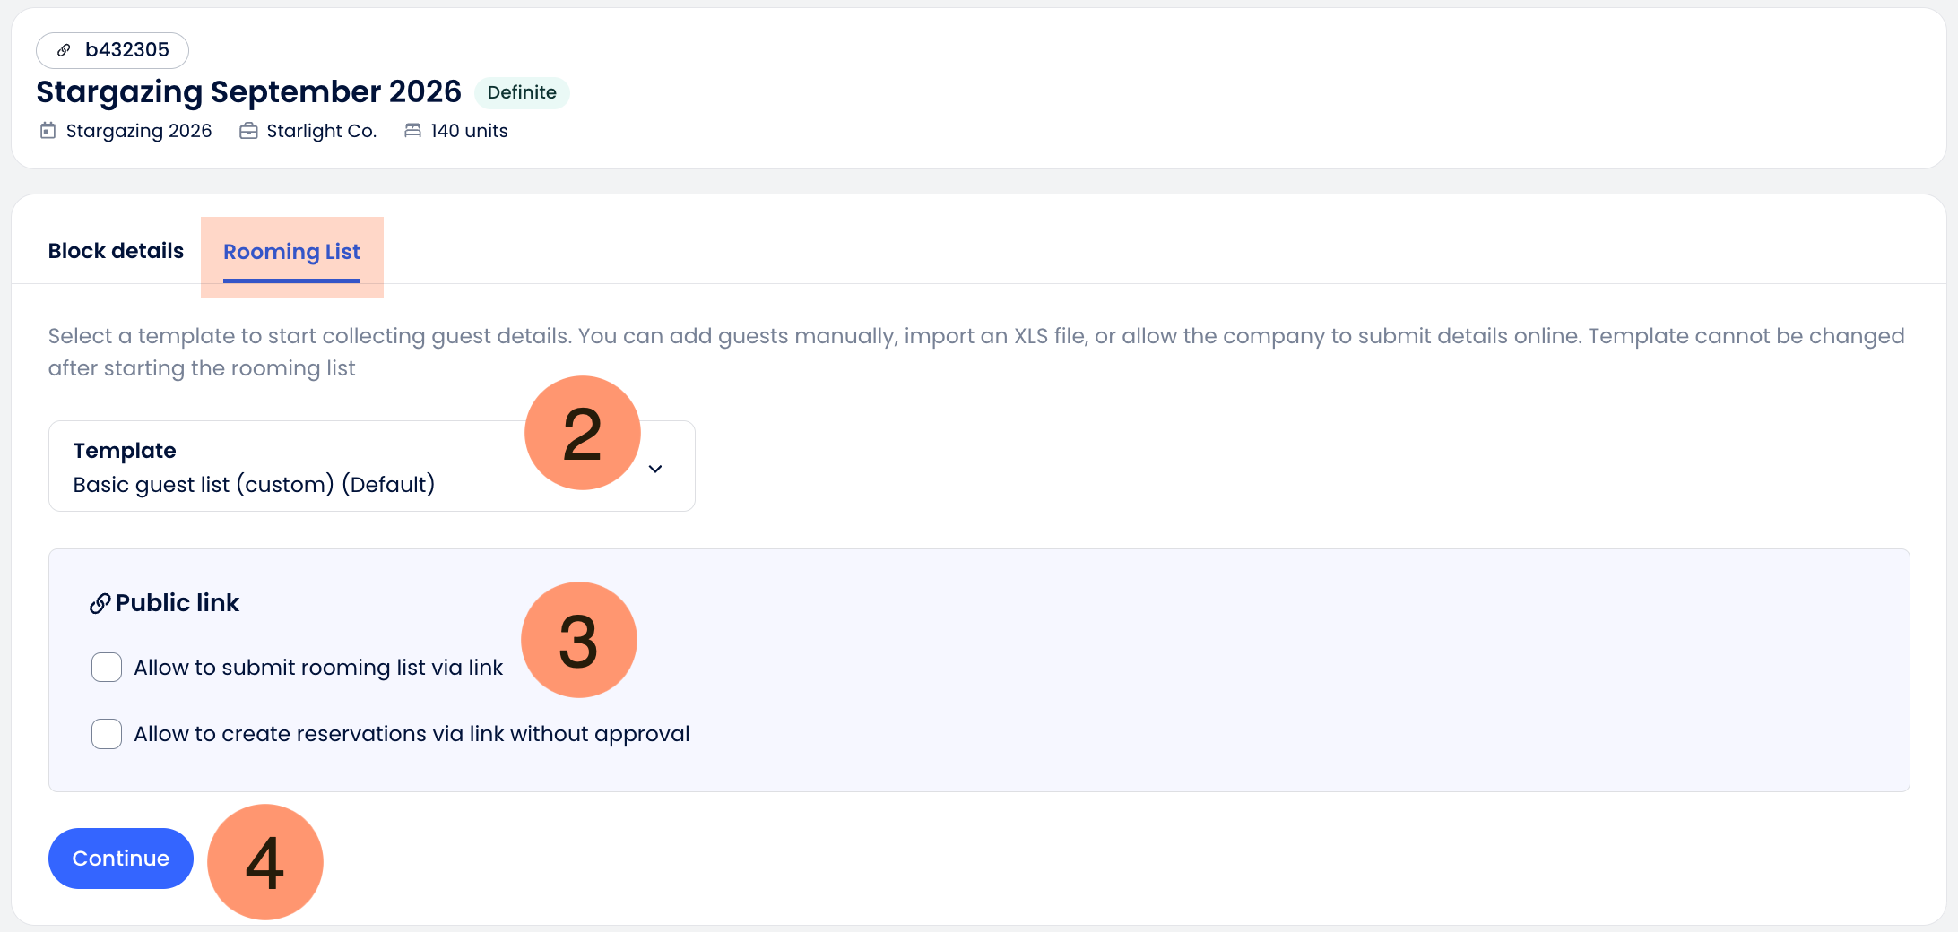This screenshot has height=932, width=1958.
Task: Click the Definite status badge
Action: (x=522, y=92)
